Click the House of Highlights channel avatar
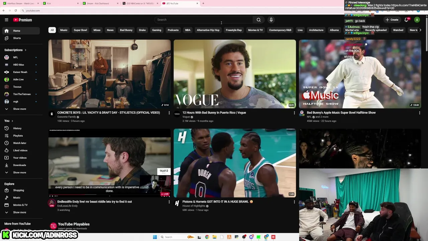The height and width of the screenshot is (241, 428). (x=177, y=203)
